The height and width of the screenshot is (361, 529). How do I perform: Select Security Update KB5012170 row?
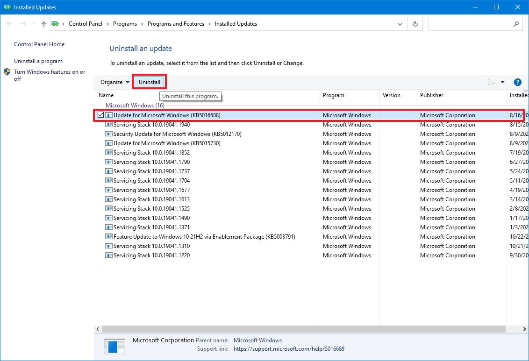pyautogui.click(x=311, y=134)
